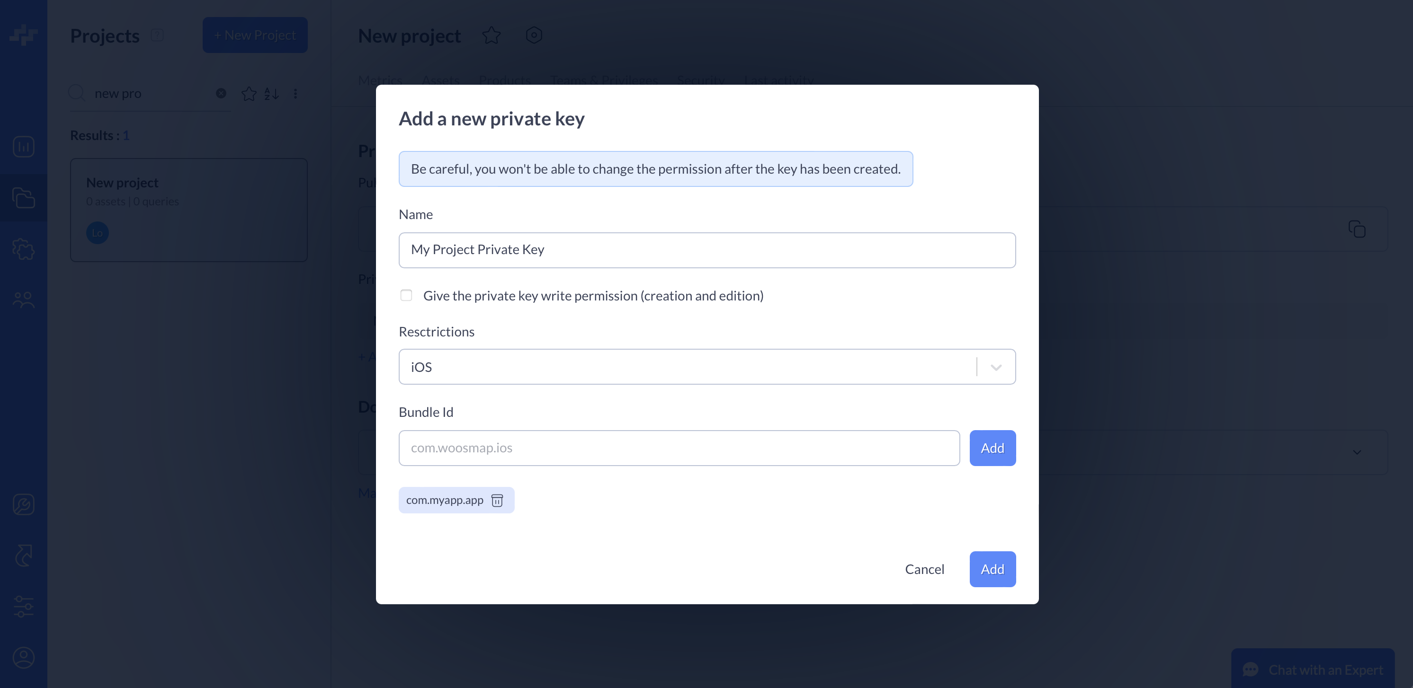Open project settings via the gear icon

pyautogui.click(x=533, y=35)
